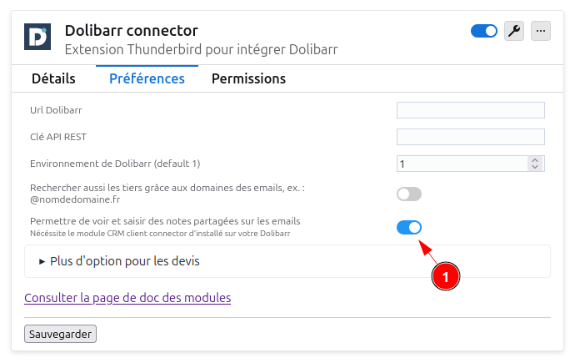Click the red numbered marker 1
Screen dimensions: 575x363
pyautogui.click(x=445, y=275)
